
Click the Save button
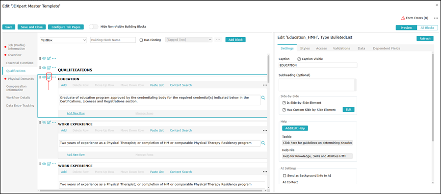click(9, 27)
